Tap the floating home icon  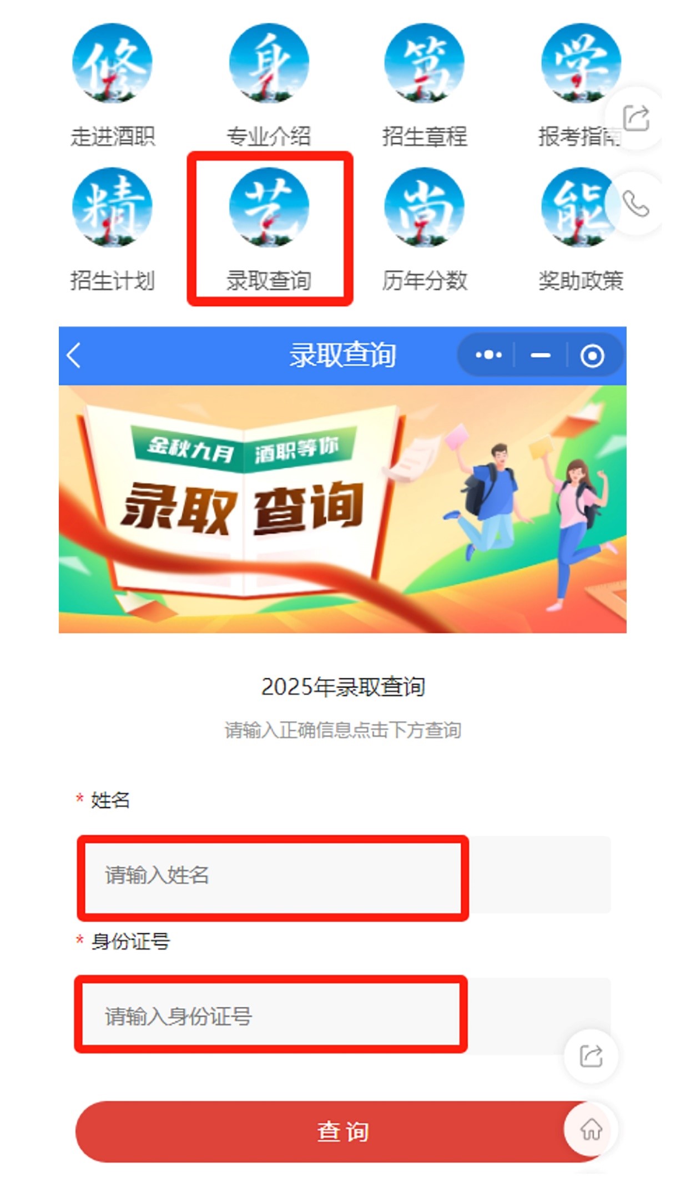pyautogui.click(x=591, y=1128)
